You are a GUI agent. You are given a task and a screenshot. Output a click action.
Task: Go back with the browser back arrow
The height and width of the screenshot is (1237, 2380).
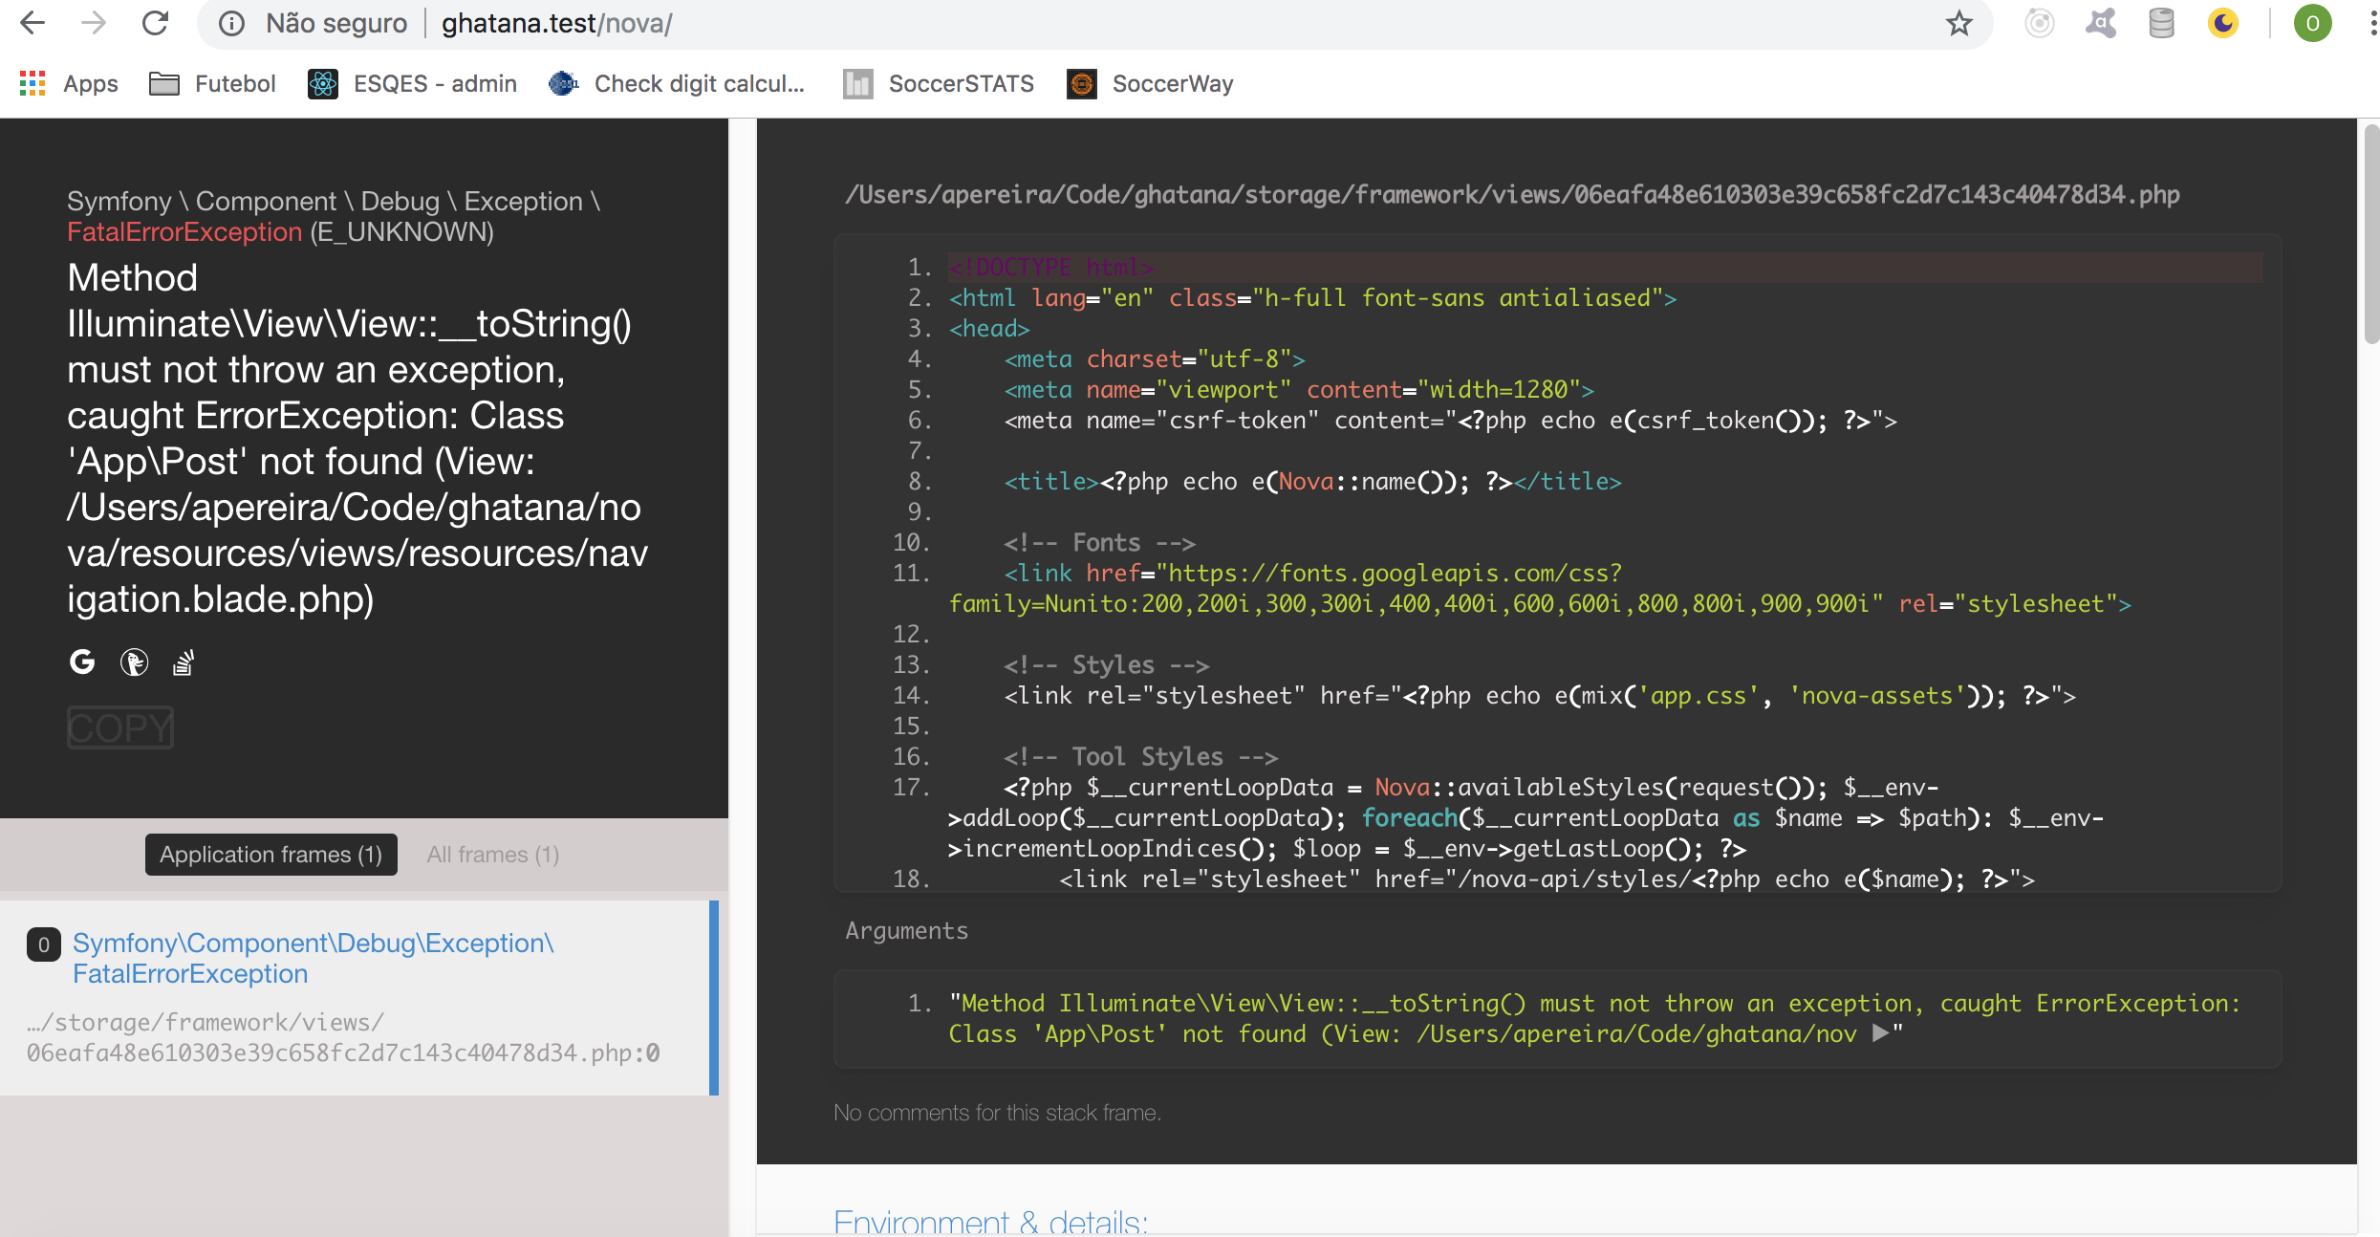pyautogui.click(x=32, y=23)
